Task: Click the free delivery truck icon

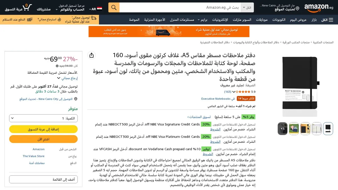Action: click(x=94, y=18)
